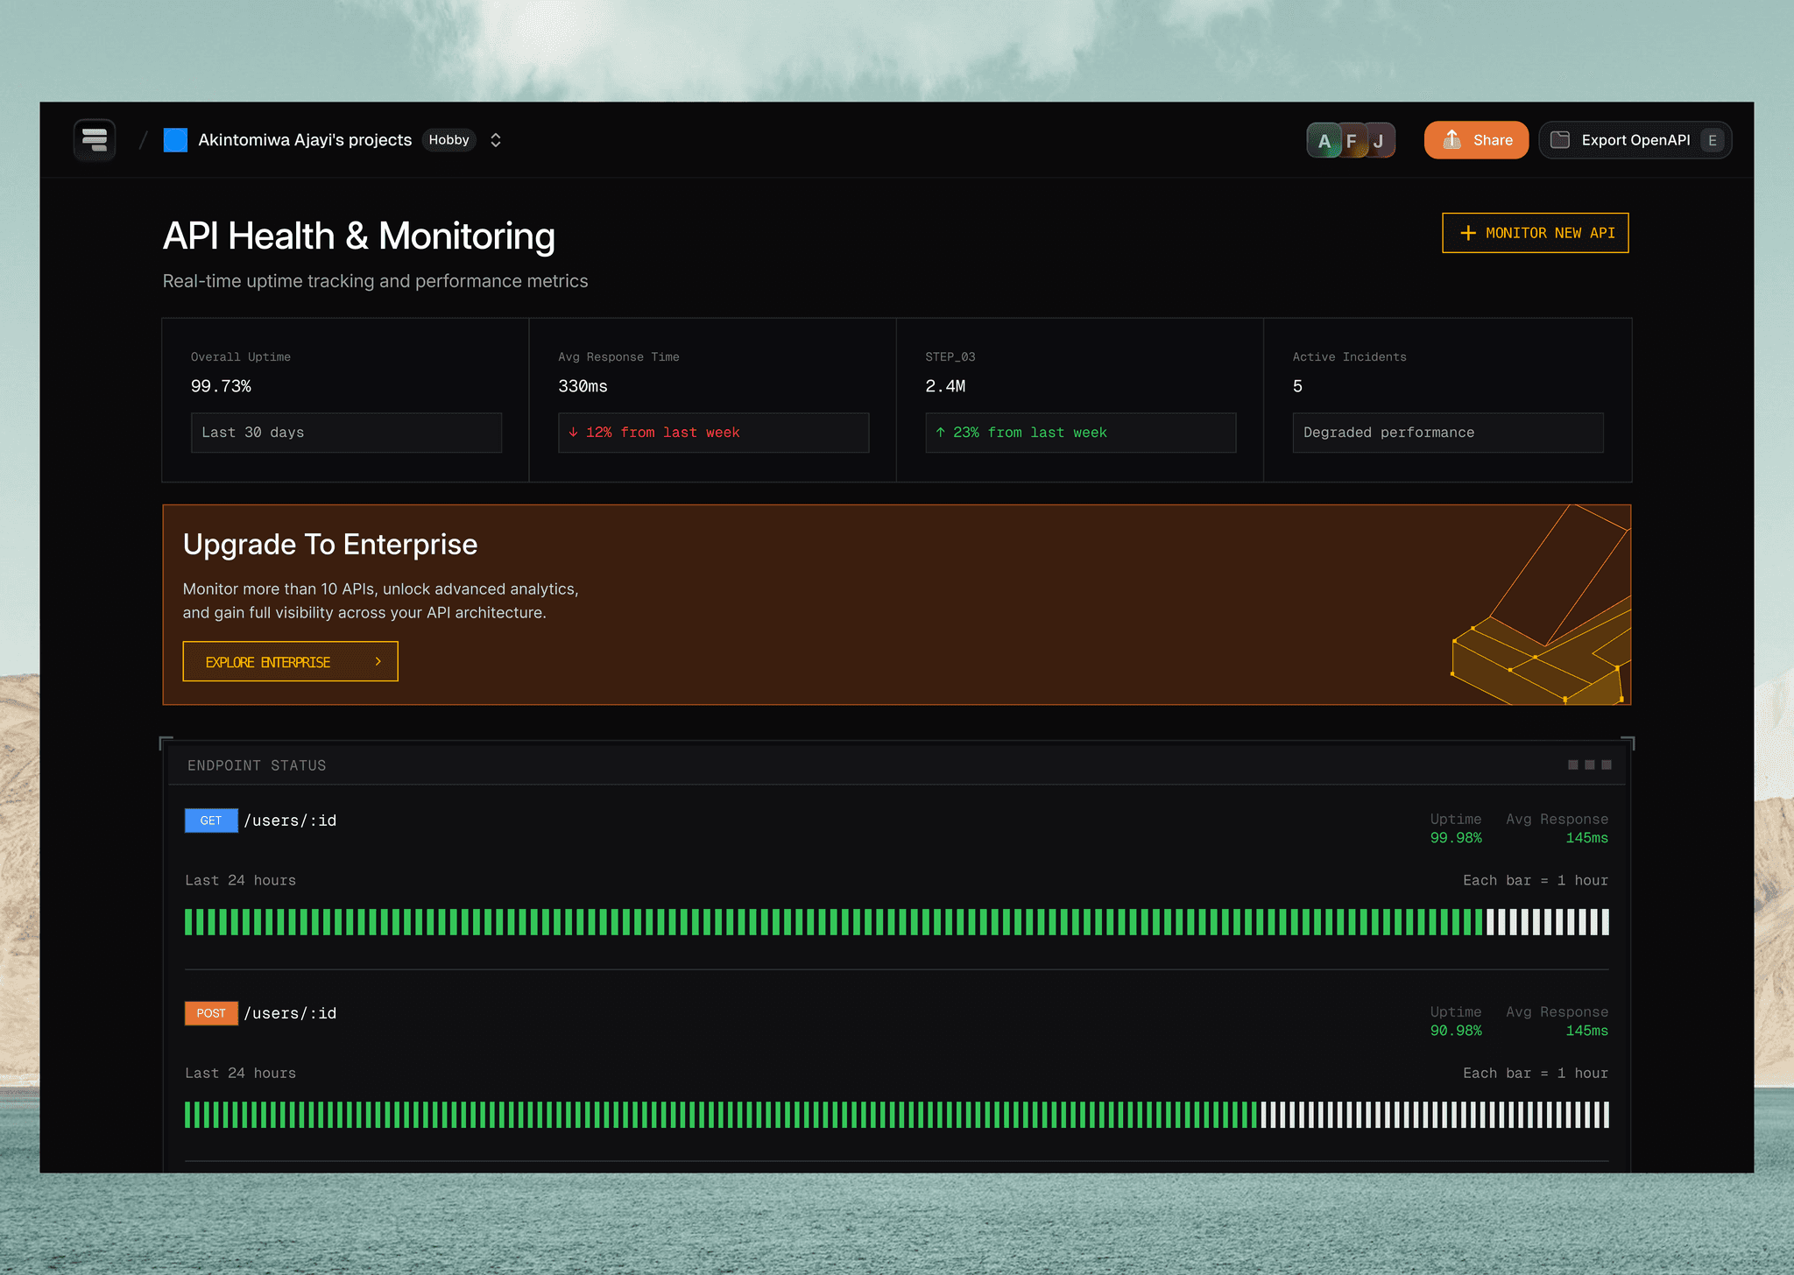Screen dimensions: 1794x1275
Task: Open the Hobby plan badge
Action: pyautogui.click(x=448, y=140)
